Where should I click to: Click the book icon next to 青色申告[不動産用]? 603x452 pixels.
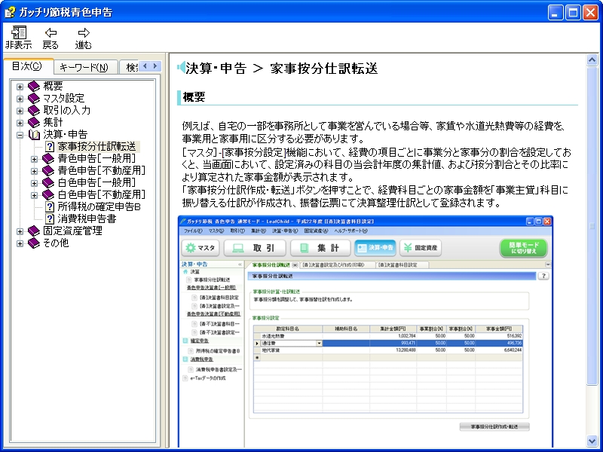48,171
